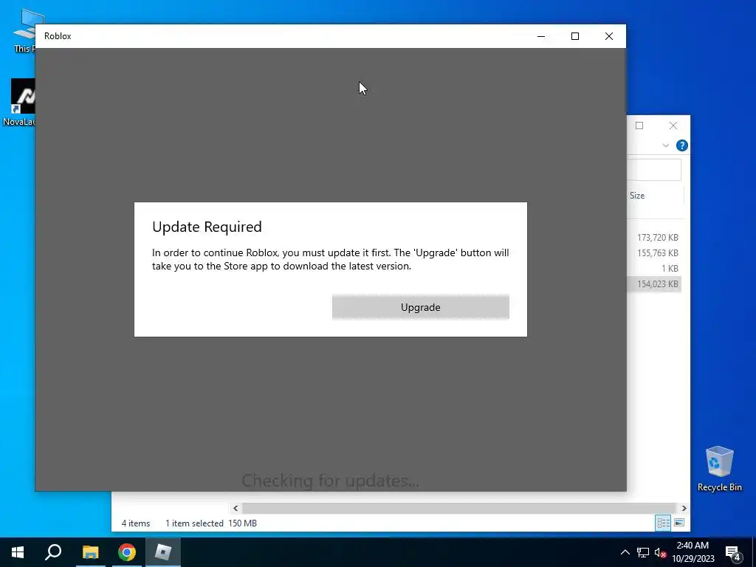Click the muted volume tray icon

tap(660, 552)
